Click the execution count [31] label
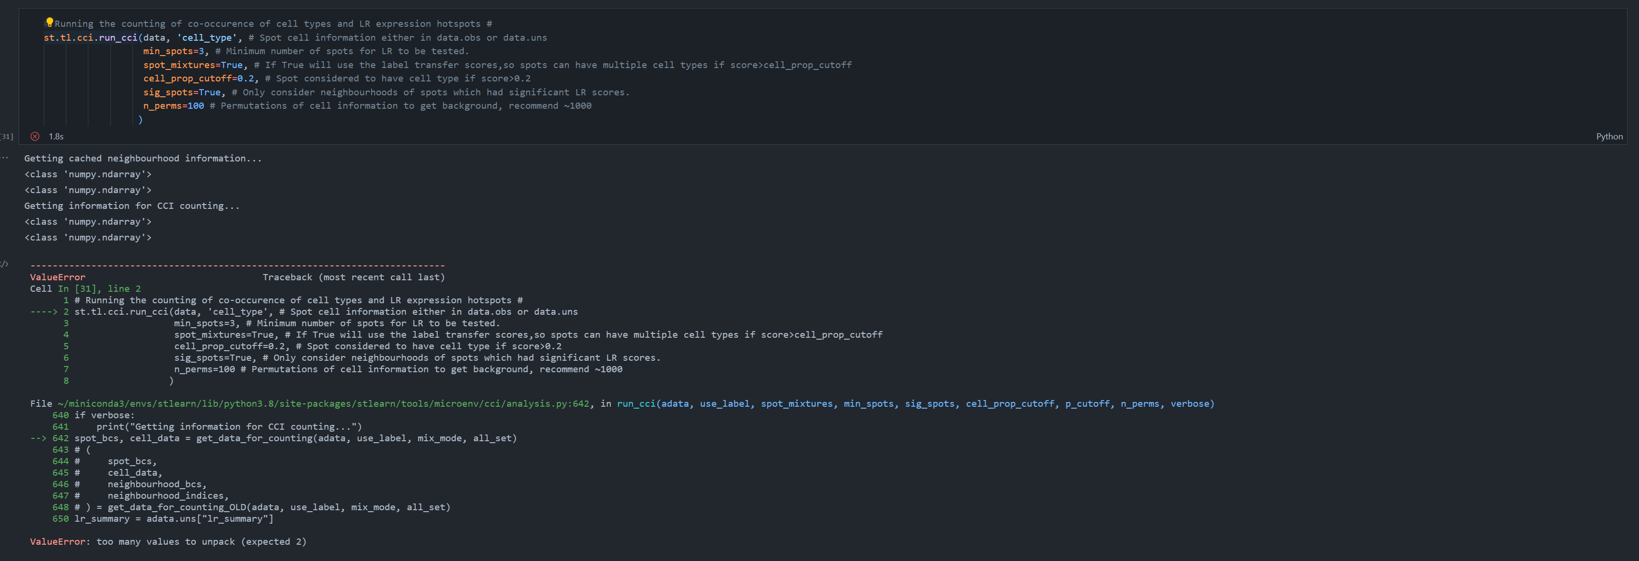This screenshot has height=561, width=1639. coord(7,136)
